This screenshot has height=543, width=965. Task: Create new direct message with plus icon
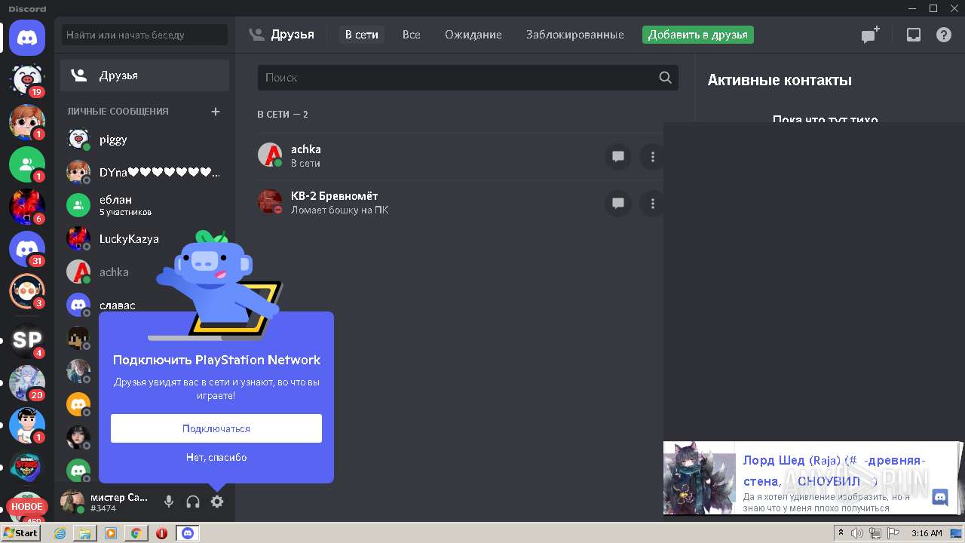tap(216, 111)
